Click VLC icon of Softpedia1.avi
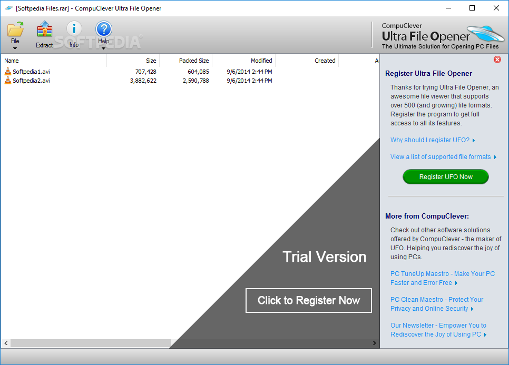The image size is (509, 365). pos(8,72)
